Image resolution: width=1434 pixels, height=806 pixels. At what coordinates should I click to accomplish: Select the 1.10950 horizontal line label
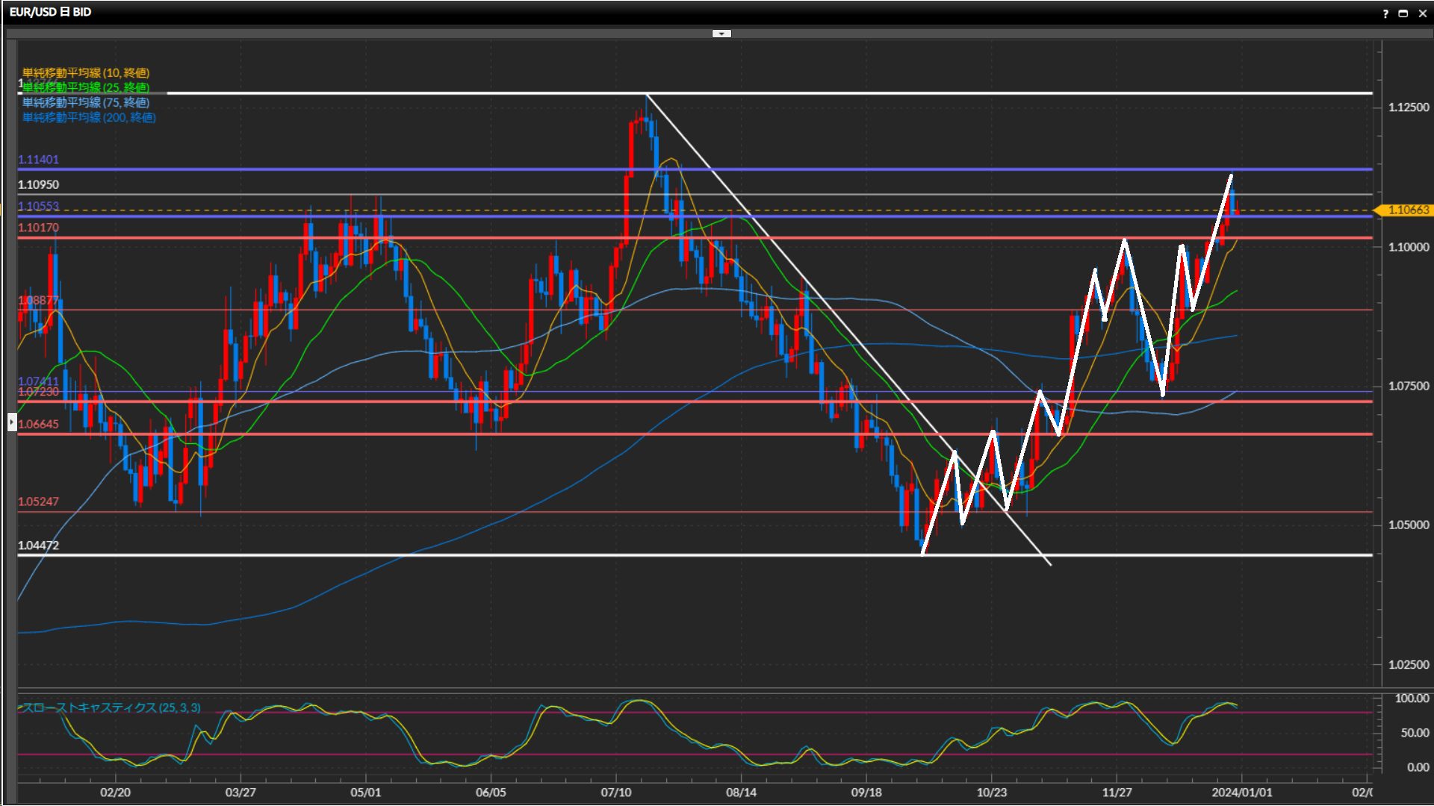(x=38, y=184)
